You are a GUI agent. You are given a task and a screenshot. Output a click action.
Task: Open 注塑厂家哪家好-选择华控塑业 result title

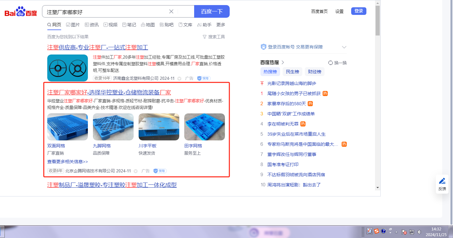pos(109,93)
